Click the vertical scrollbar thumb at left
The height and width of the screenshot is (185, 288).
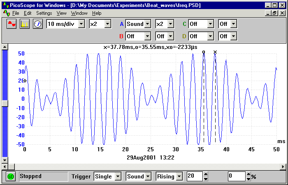click(5, 104)
